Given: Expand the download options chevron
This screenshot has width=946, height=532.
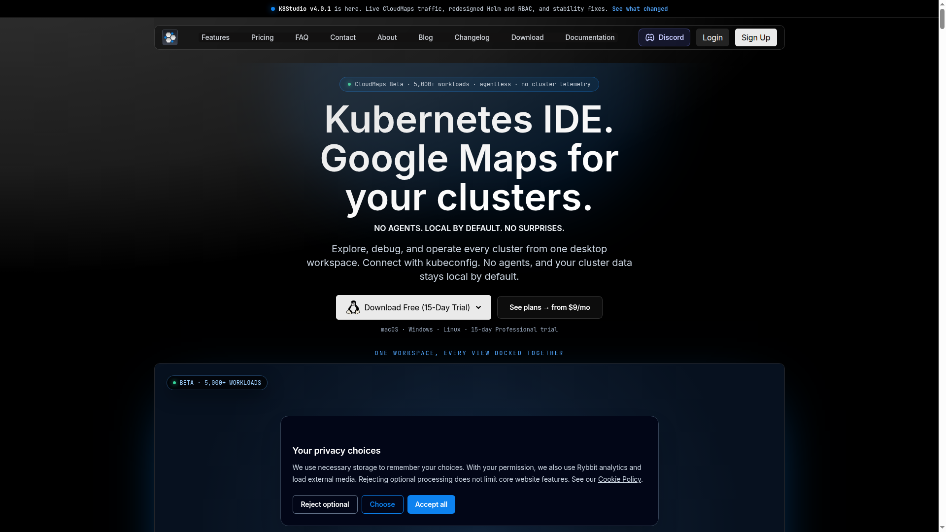Looking at the screenshot, I should tap(478, 307).
